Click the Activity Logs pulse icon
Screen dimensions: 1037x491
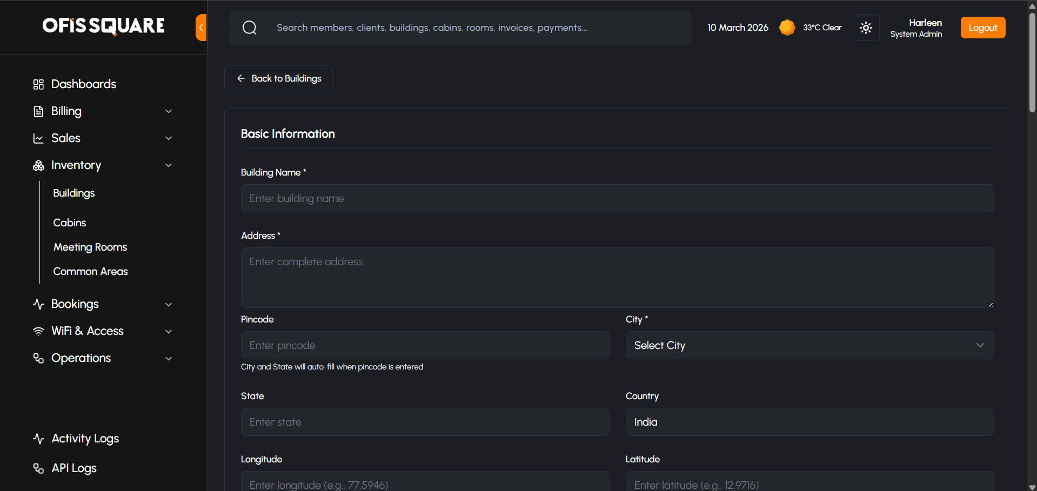click(38, 439)
